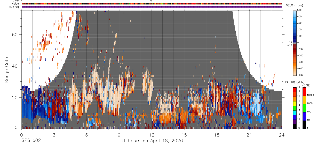Click the '6' UT hour tick label
Image resolution: width=317 pixels, height=146 pixels.
pos(86,135)
